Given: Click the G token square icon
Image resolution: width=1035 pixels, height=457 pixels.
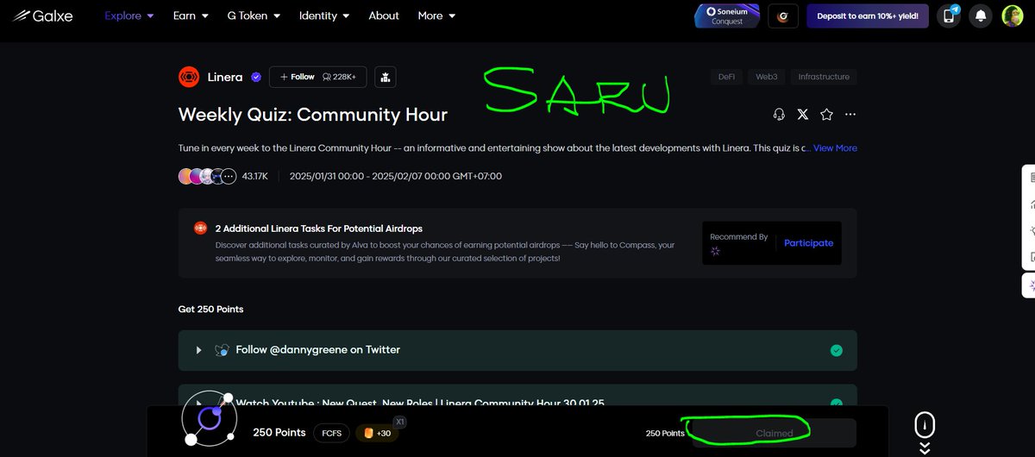Looking at the screenshot, I should tap(783, 16).
